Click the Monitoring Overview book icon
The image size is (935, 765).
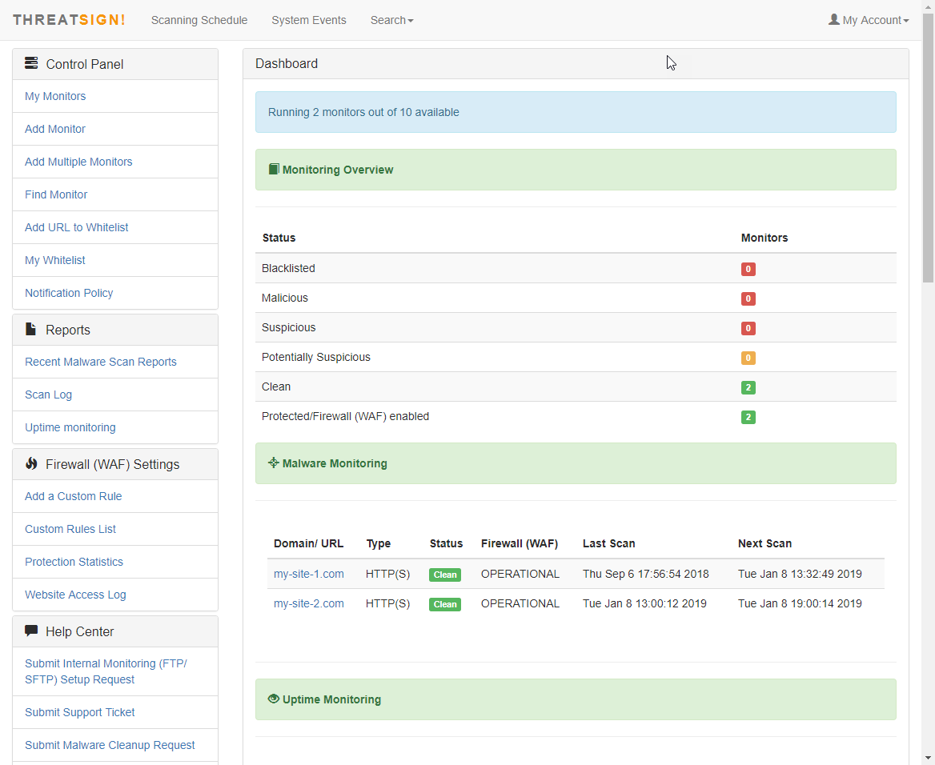point(274,169)
